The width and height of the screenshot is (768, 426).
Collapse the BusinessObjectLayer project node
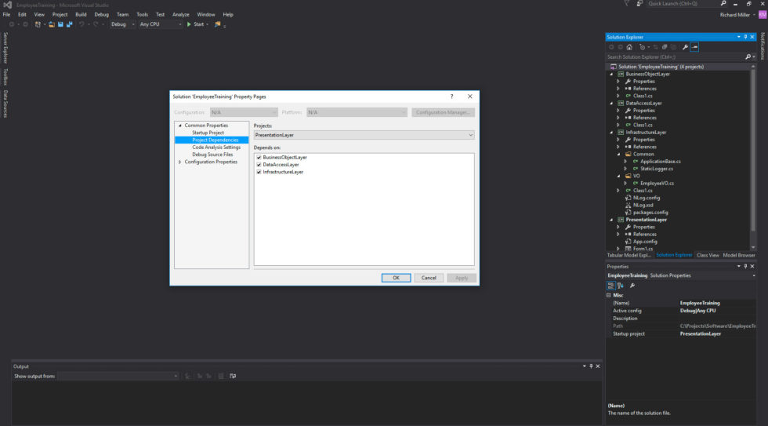611,74
